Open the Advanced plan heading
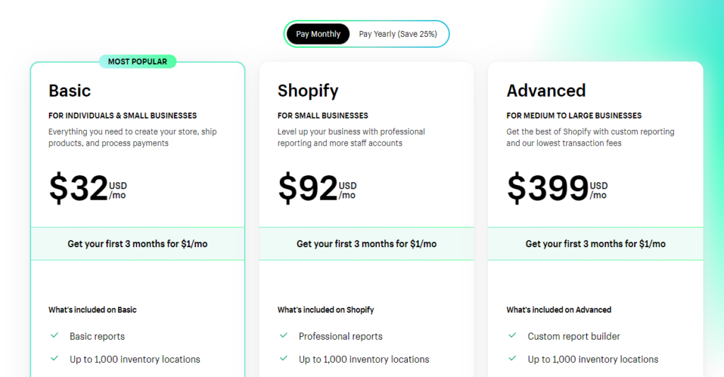The height and width of the screenshot is (377, 724). point(547,91)
